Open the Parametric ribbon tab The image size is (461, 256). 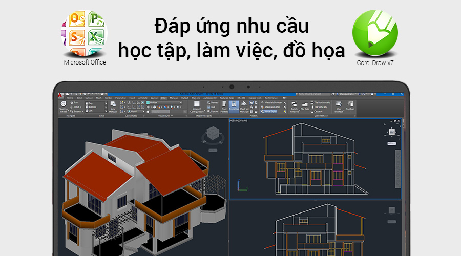click(x=120, y=98)
